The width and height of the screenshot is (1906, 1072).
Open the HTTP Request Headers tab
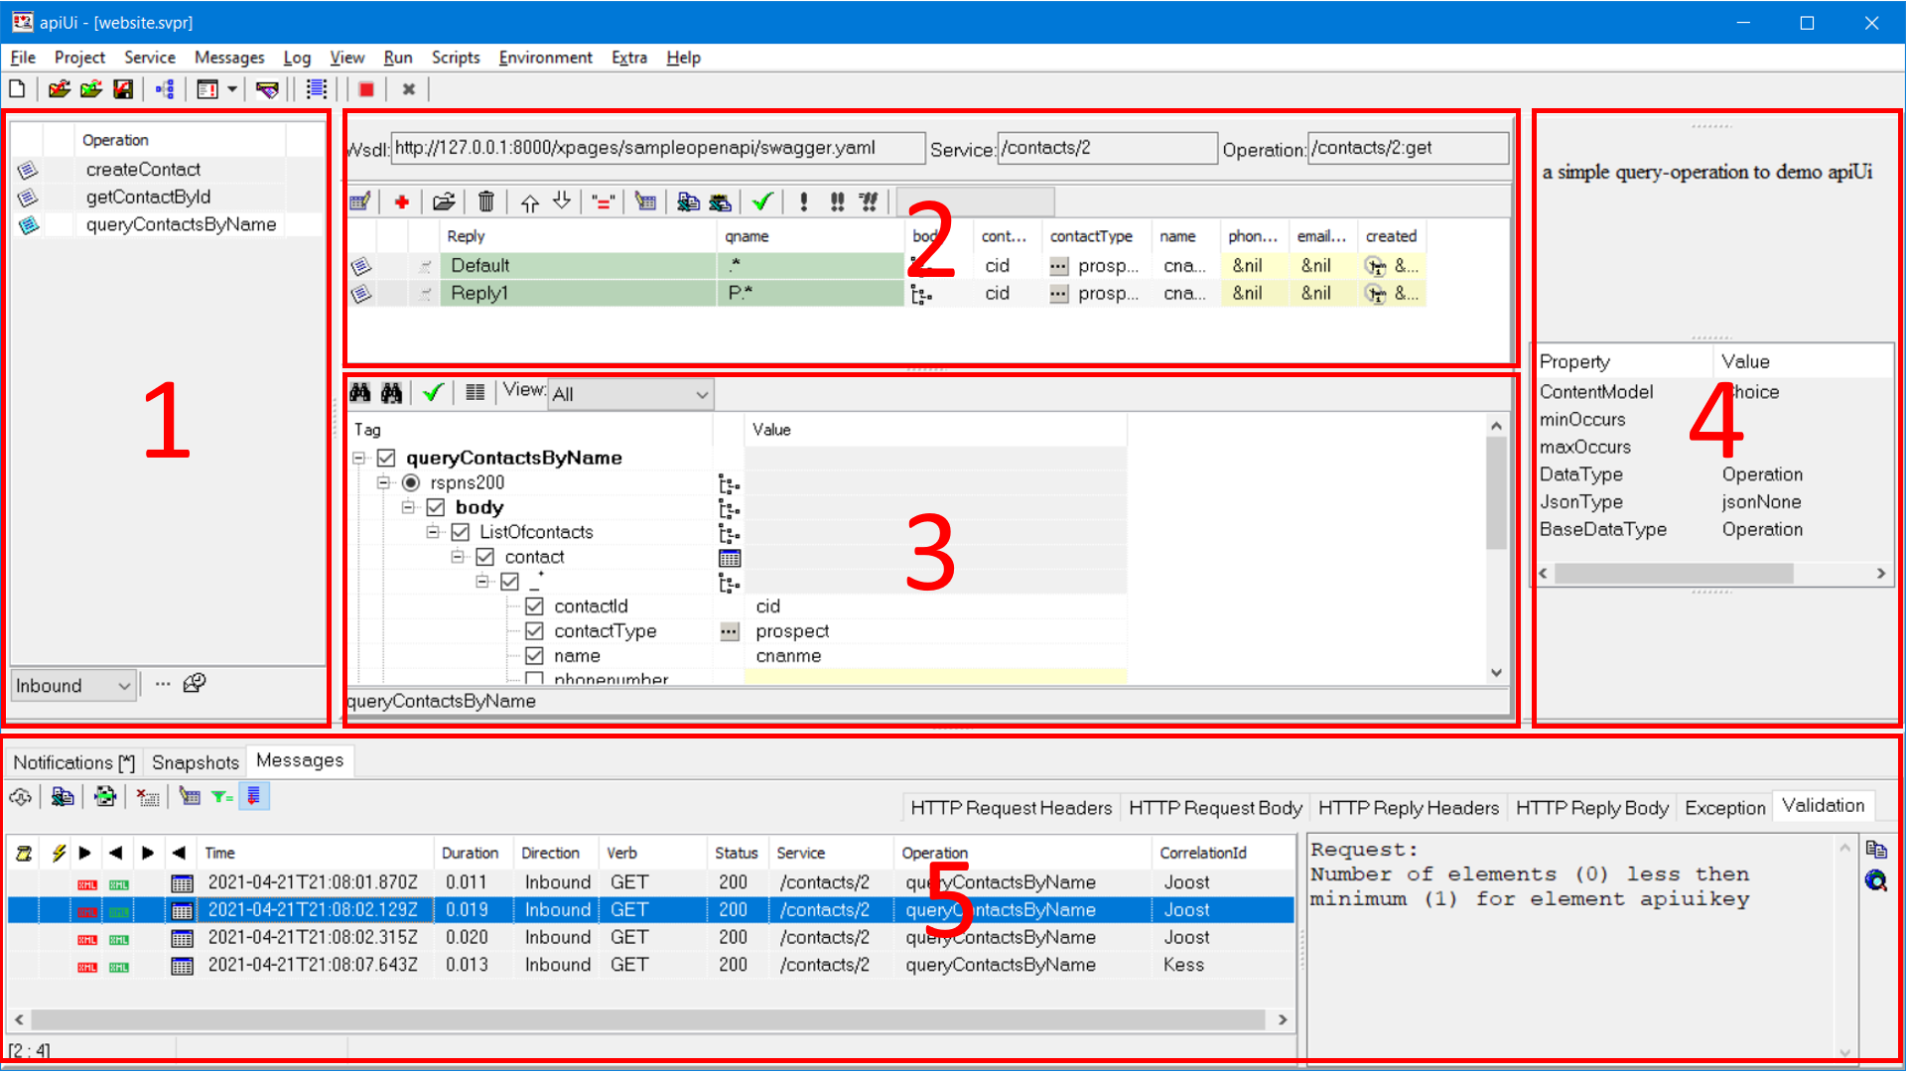coord(1011,808)
